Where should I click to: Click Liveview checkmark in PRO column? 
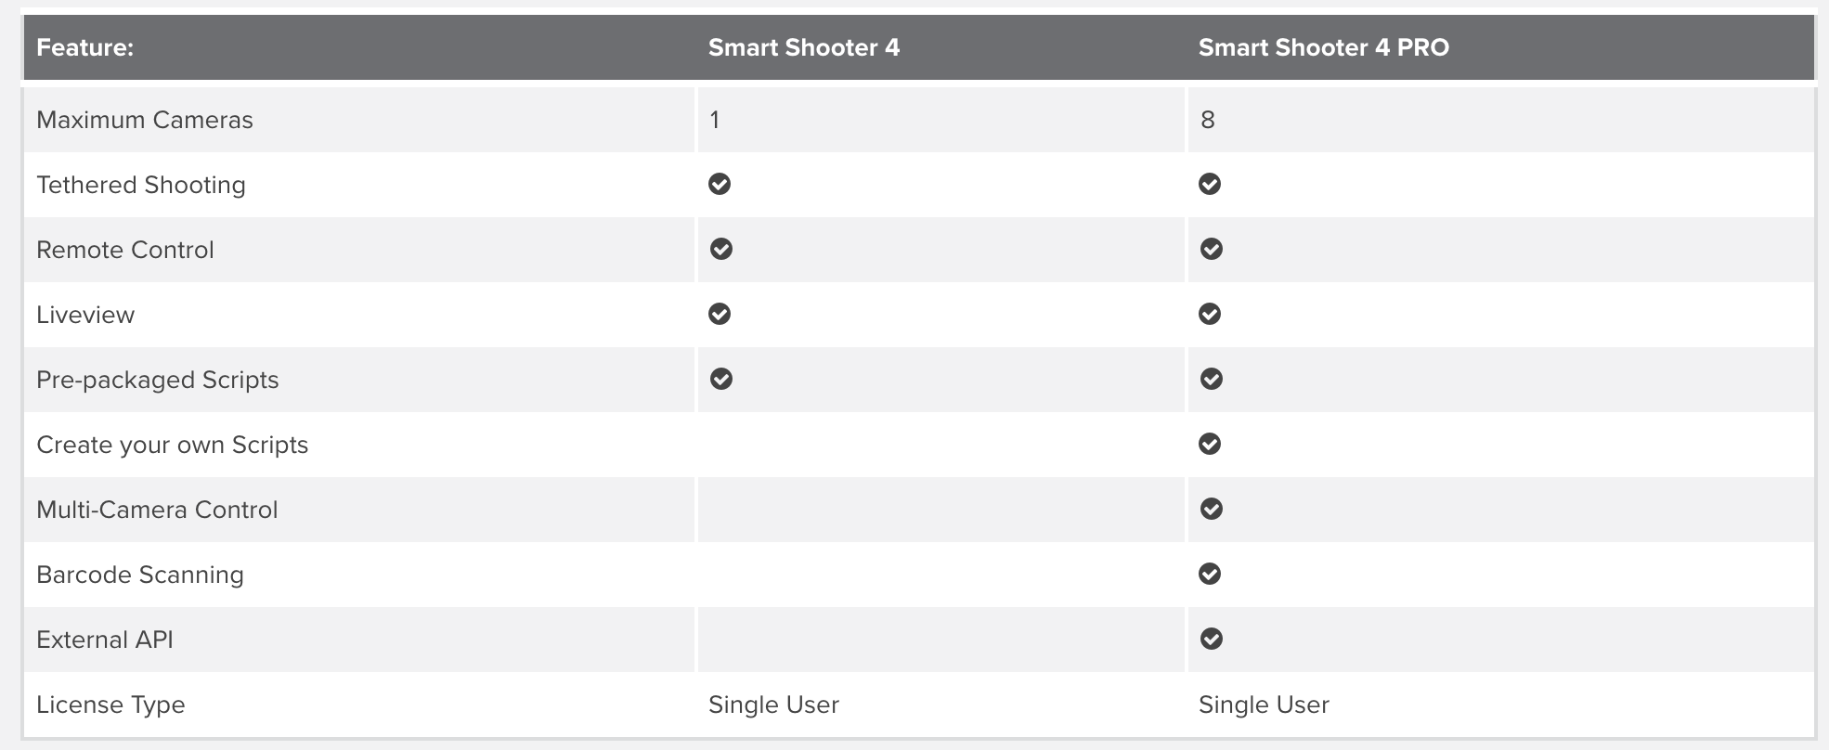[1210, 314]
